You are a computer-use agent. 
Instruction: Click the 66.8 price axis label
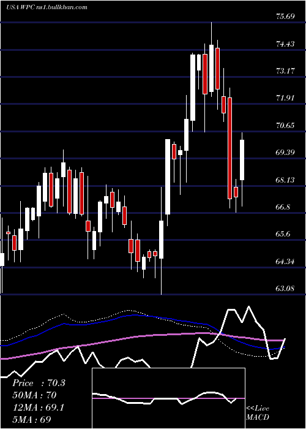(283, 207)
